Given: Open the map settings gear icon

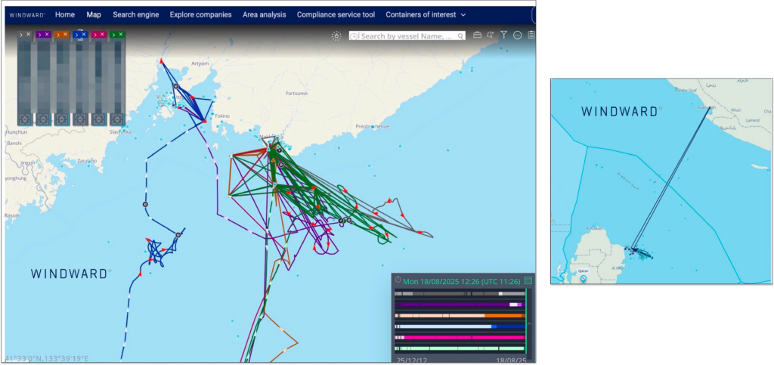Looking at the screenshot, I should pyautogui.click(x=336, y=36).
